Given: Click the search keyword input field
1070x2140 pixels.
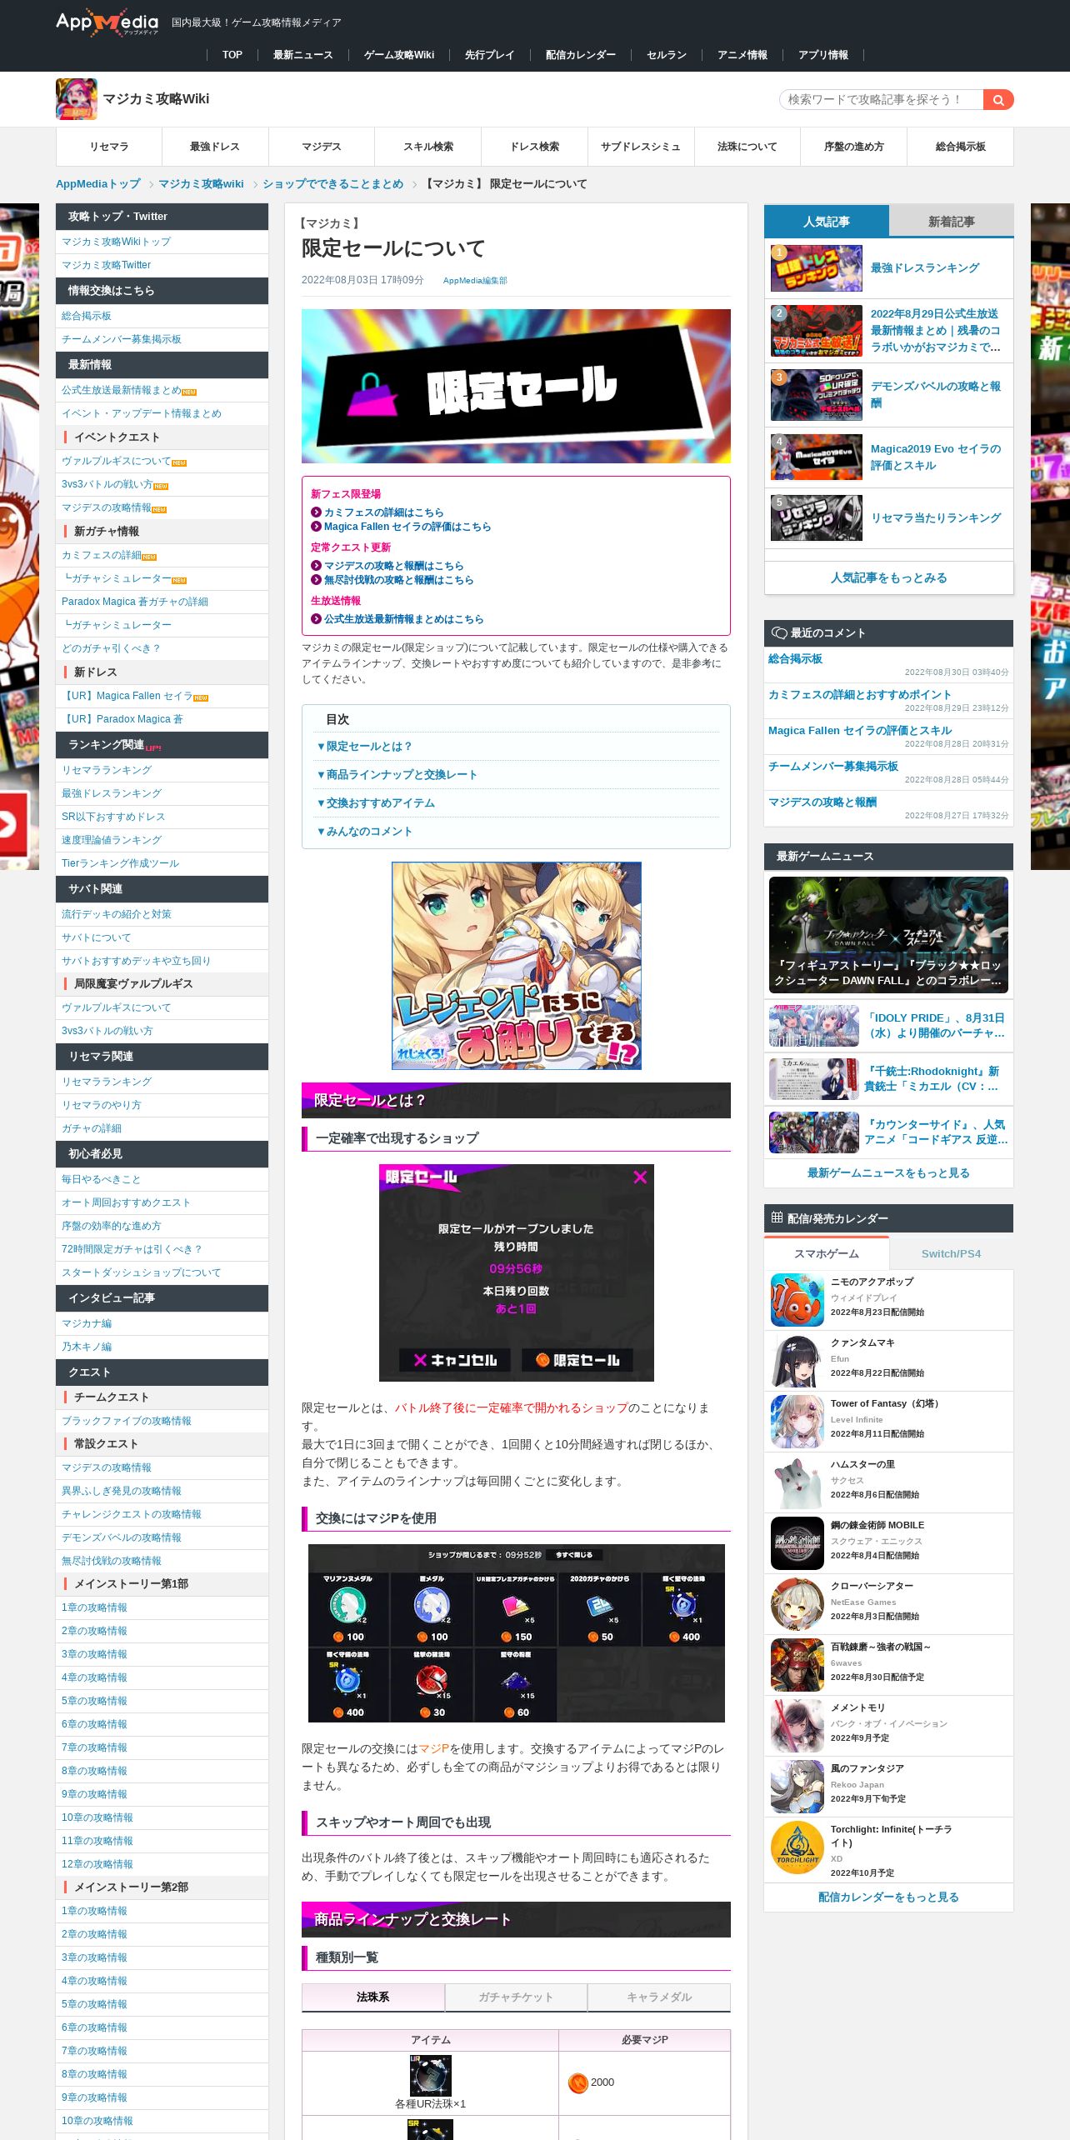Looking at the screenshot, I should click(881, 100).
